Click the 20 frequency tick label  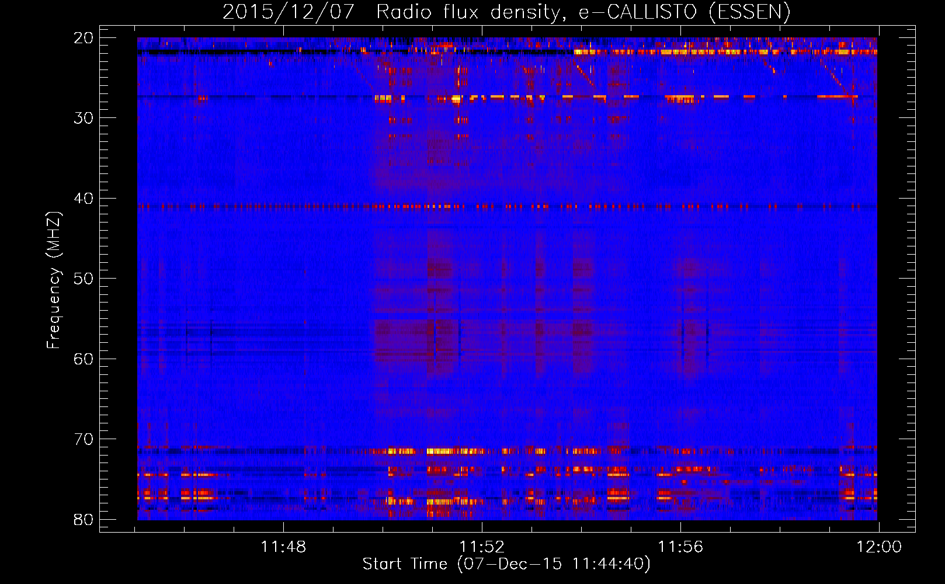coord(84,38)
